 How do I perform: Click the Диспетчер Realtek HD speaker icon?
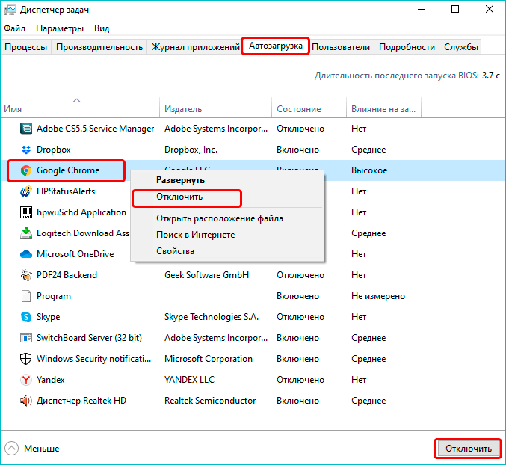tap(26, 401)
